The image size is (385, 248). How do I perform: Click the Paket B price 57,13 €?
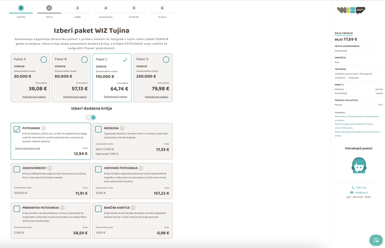tap(80, 88)
